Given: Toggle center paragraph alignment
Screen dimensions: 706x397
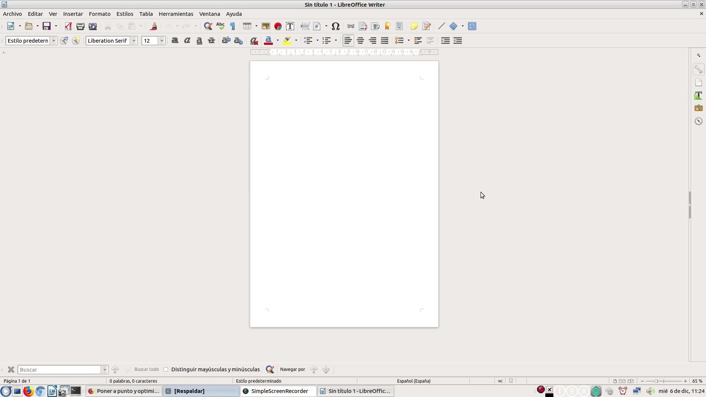Looking at the screenshot, I should pos(360,40).
